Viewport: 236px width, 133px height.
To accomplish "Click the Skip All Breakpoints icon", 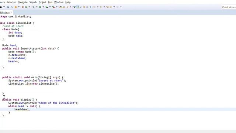I will point(12,7).
